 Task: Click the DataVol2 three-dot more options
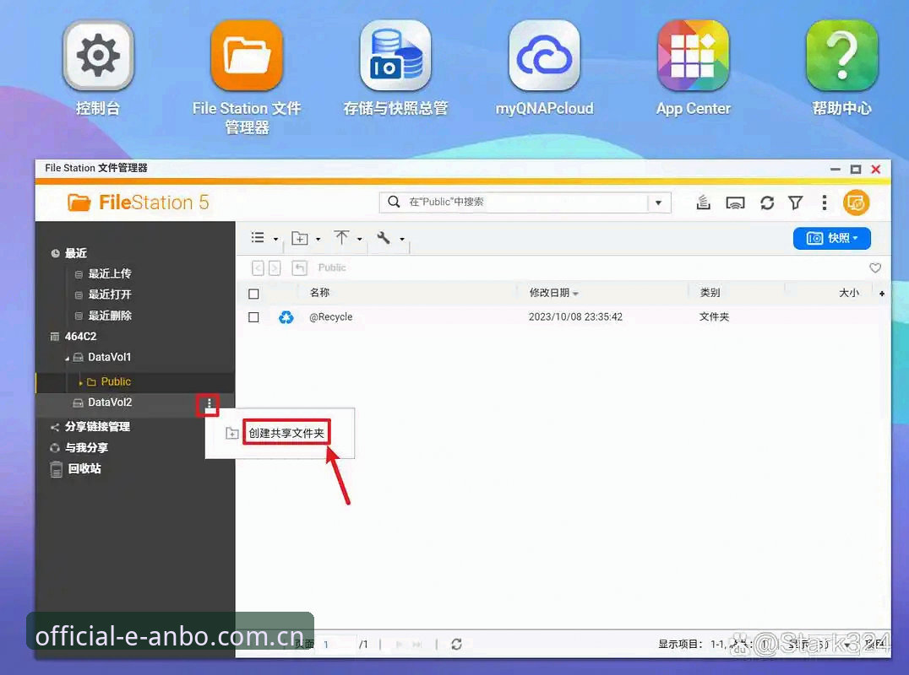210,404
